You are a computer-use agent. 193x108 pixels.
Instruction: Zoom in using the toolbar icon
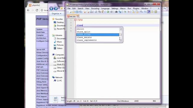tap(125, 12)
